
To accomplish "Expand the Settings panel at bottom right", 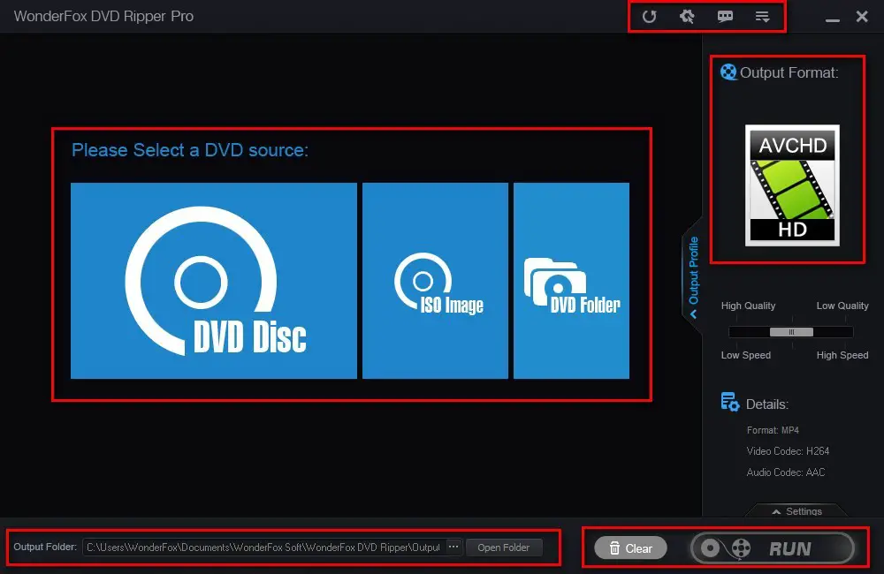I will click(x=797, y=511).
